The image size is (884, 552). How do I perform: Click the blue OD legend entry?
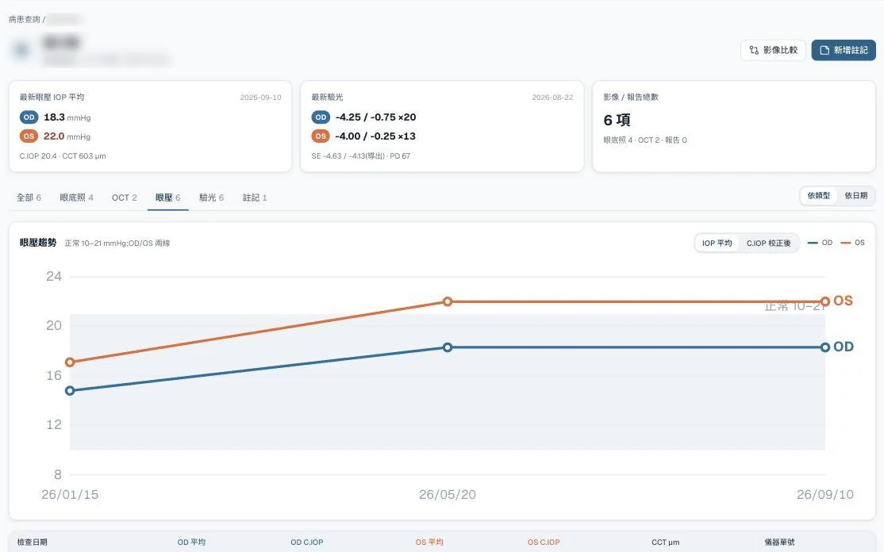pos(821,243)
